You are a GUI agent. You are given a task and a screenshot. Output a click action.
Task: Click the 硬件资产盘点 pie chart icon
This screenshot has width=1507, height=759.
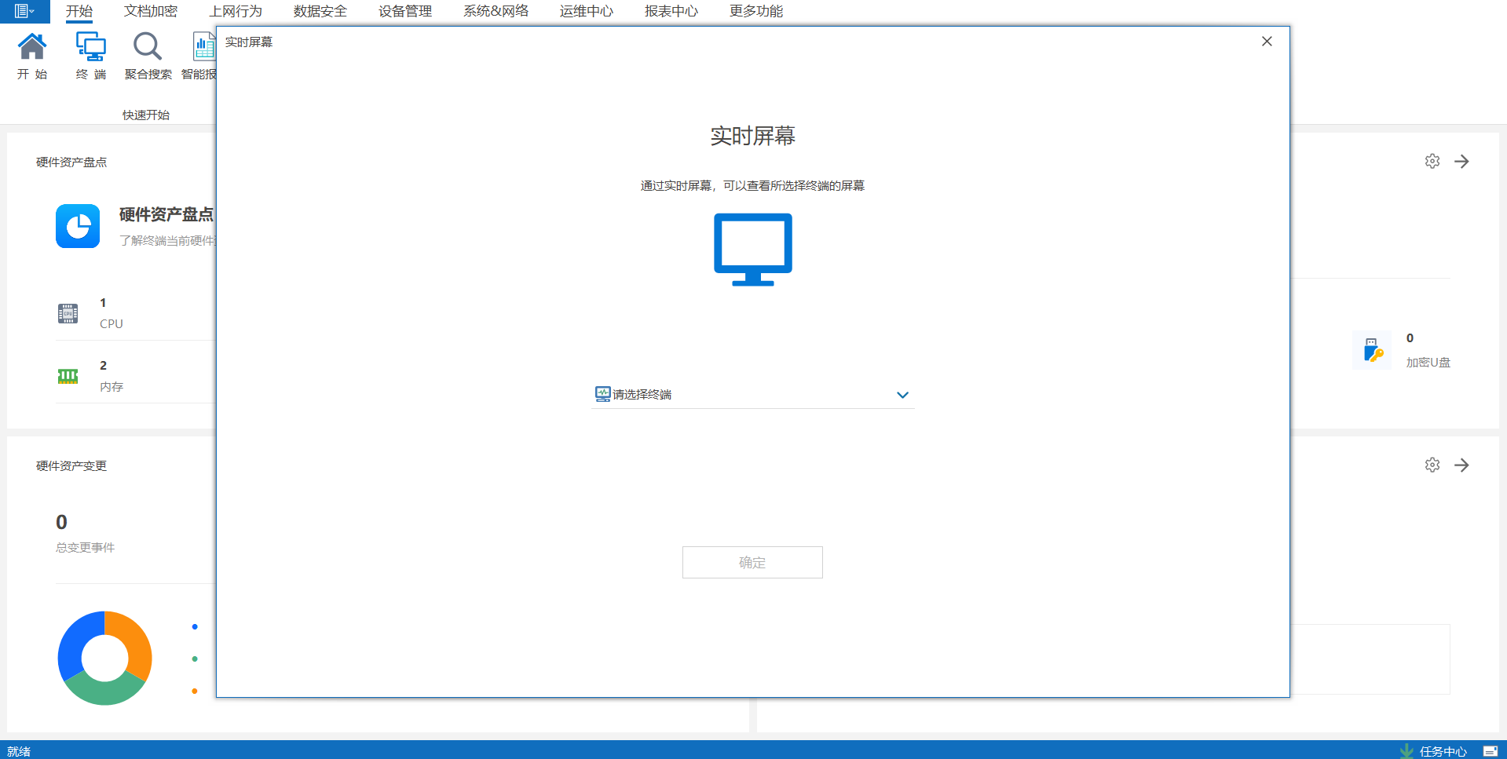point(78,225)
